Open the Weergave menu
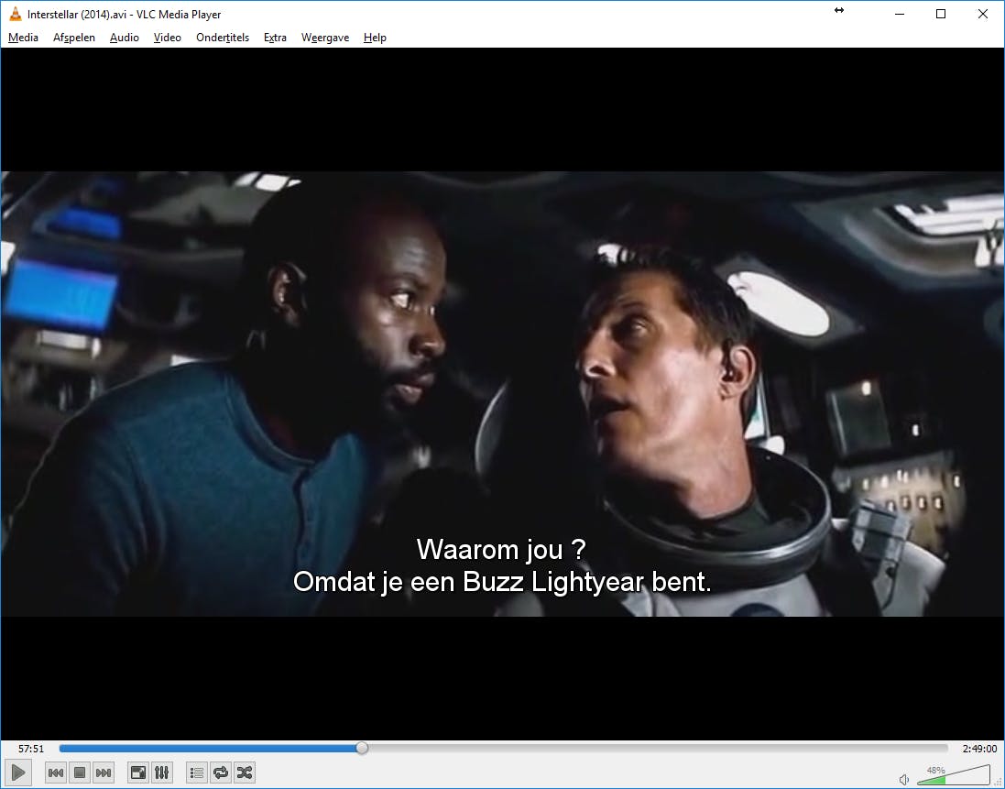This screenshot has width=1005, height=789. coord(325,38)
